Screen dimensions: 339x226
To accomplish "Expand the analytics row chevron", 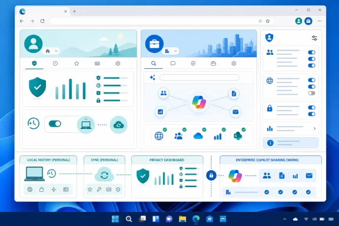I will (x=314, y=128).
